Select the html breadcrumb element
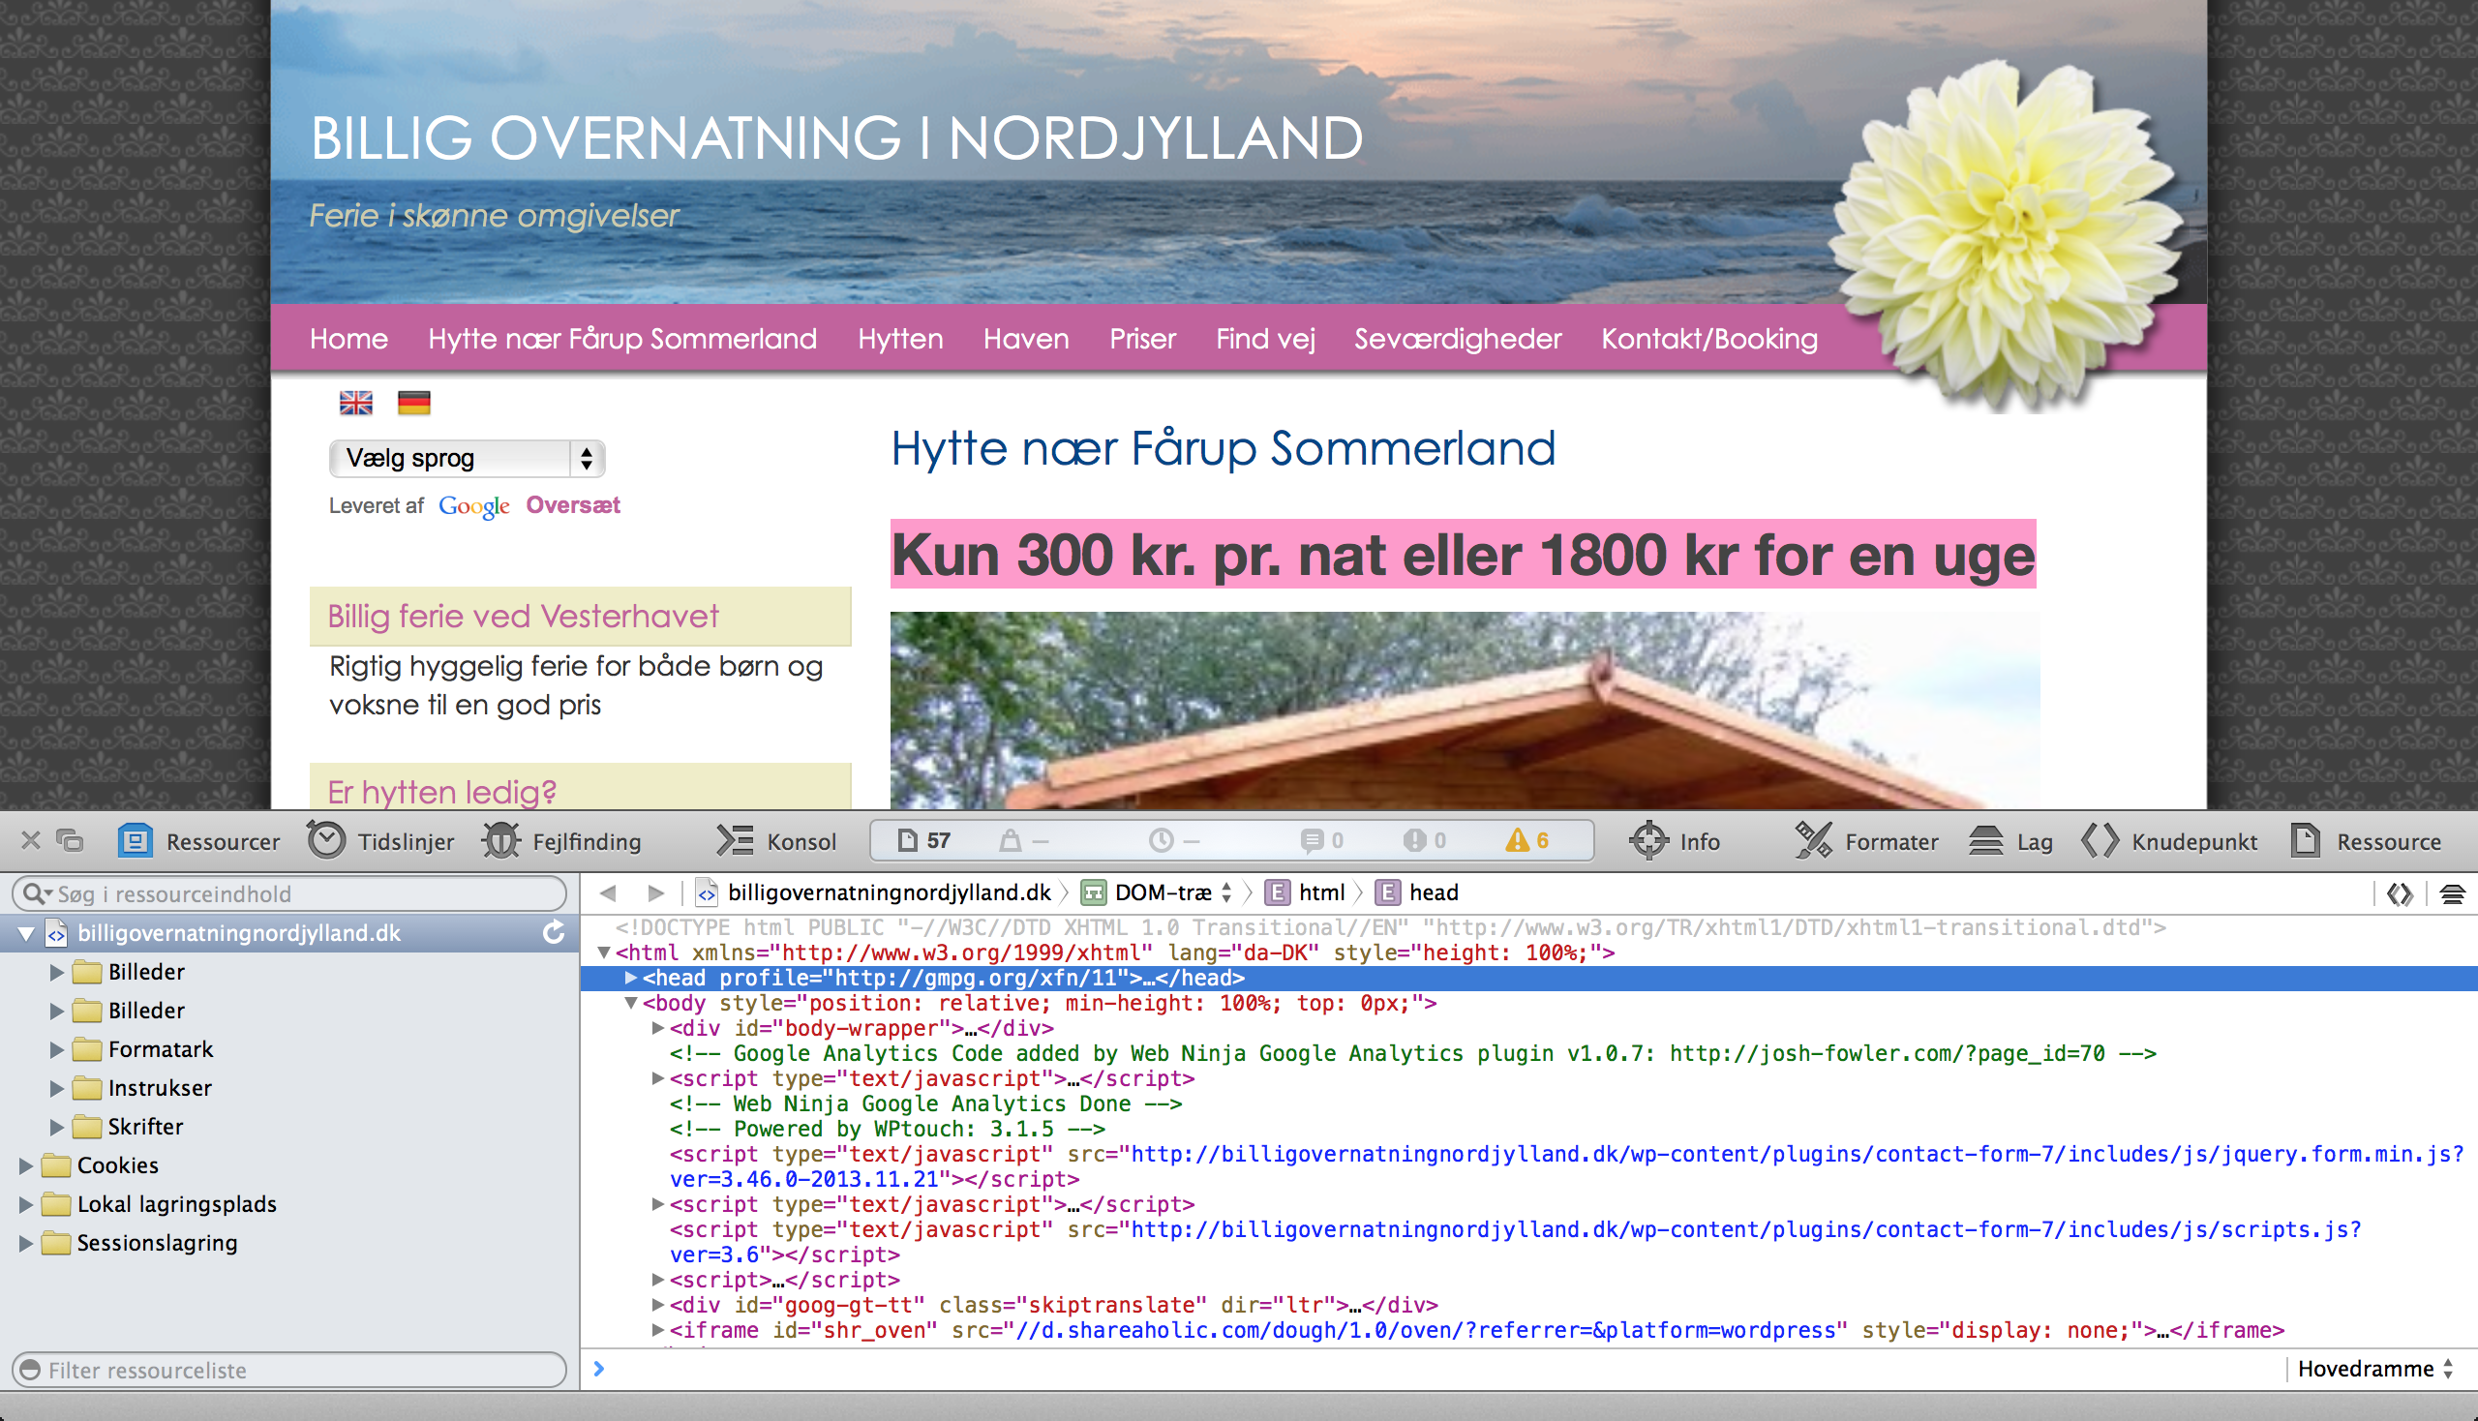The height and width of the screenshot is (1421, 2478). pyautogui.click(x=1305, y=892)
